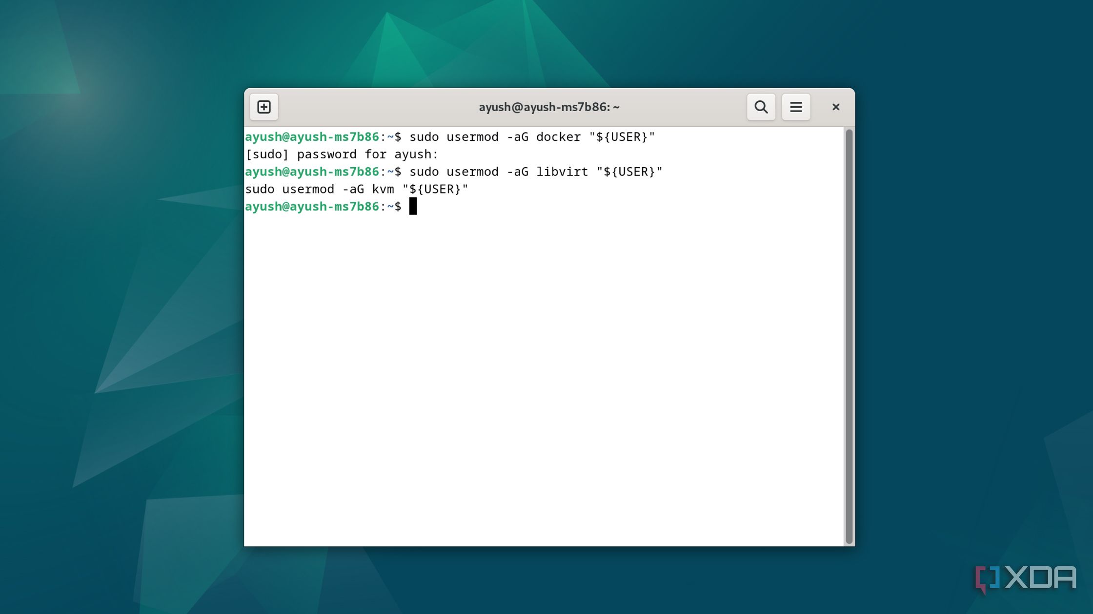
Task: Open the terminal search tool
Action: 761,107
